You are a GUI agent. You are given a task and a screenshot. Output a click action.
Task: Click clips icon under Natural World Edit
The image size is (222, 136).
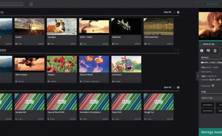coord(48,119)
